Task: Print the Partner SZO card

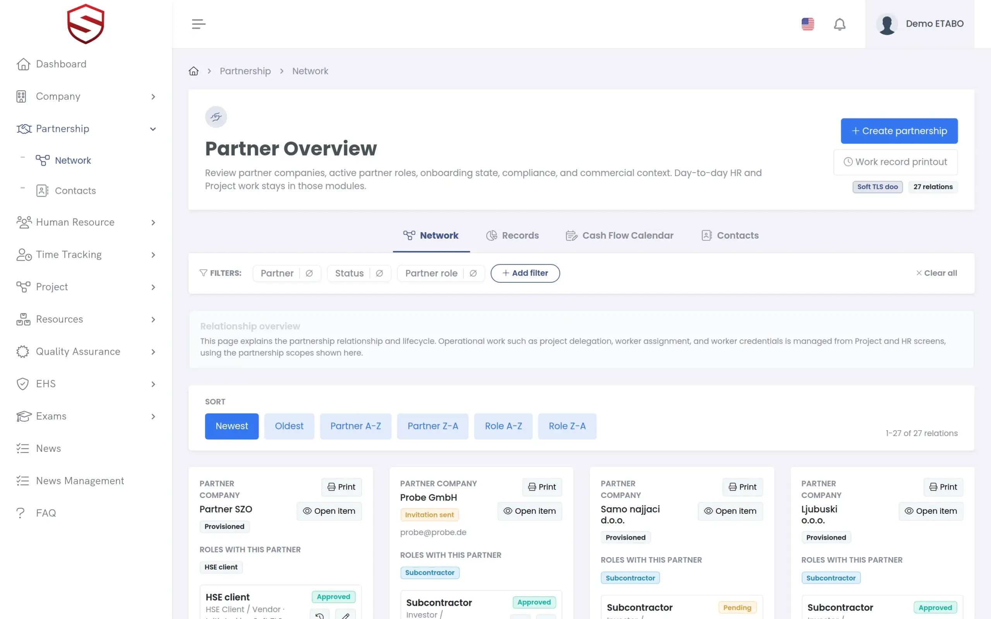Action: pyautogui.click(x=341, y=487)
